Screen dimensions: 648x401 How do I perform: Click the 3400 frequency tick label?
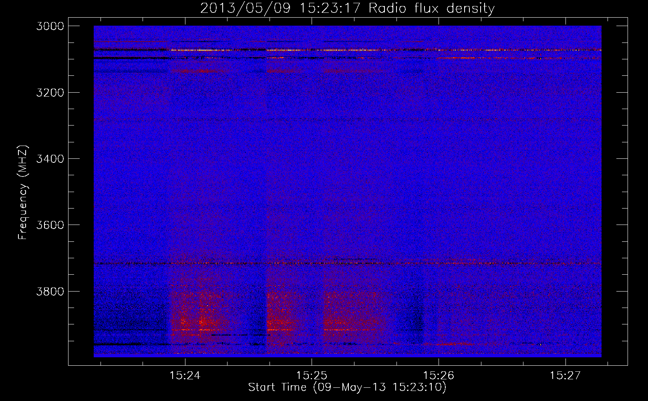click(x=50, y=159)
